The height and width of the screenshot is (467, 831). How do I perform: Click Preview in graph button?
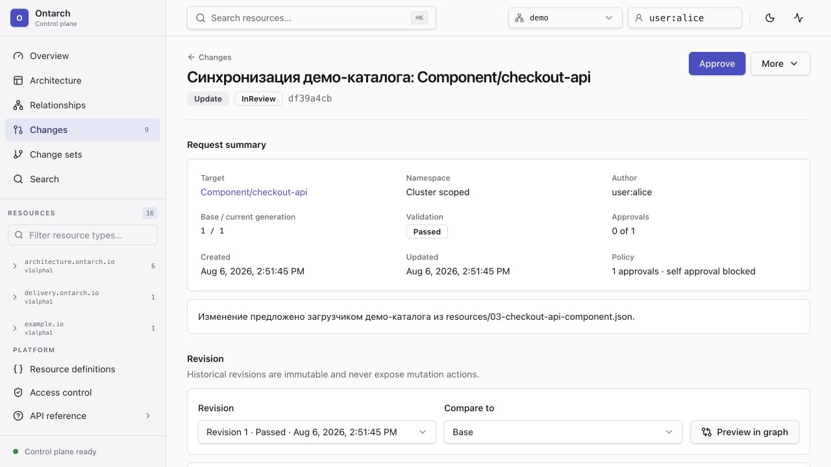point(745,432)
